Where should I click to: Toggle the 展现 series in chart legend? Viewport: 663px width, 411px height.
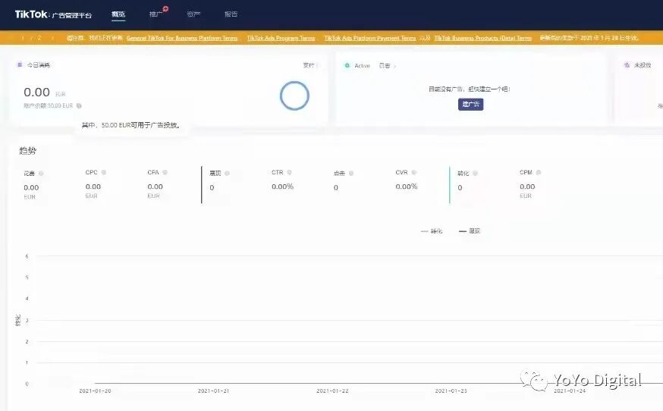470,231
